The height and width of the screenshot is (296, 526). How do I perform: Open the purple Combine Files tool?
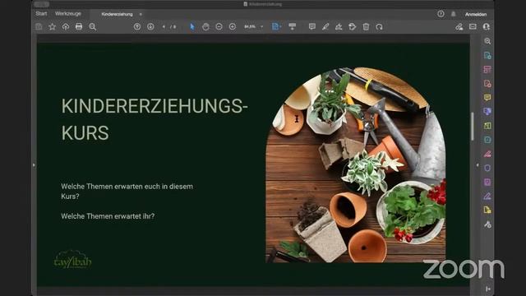coord(487,112)
